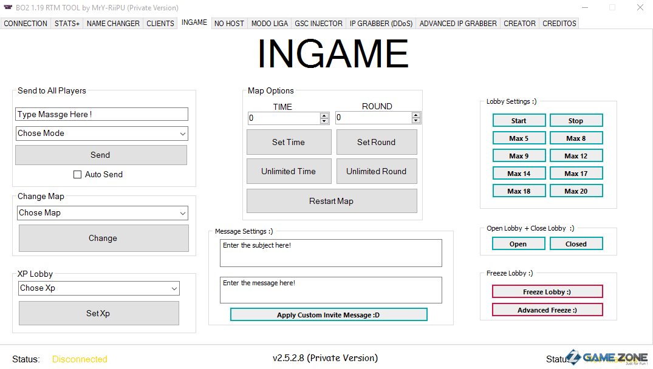
Task: Enable the Auto Send checkbox
Action: pos(77,175)
